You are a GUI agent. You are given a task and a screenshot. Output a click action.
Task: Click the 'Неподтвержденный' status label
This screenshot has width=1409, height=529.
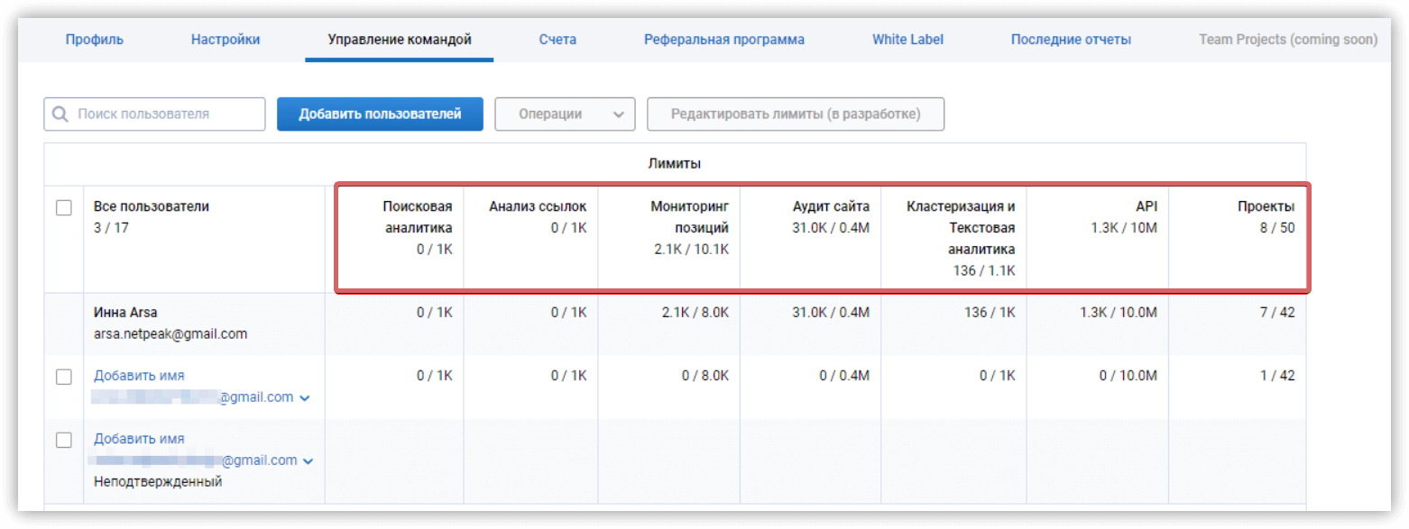point(158,482)
